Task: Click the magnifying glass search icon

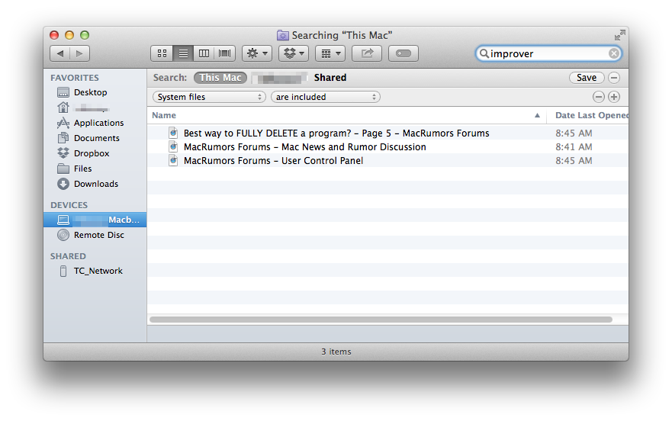Action: point(484,53)
